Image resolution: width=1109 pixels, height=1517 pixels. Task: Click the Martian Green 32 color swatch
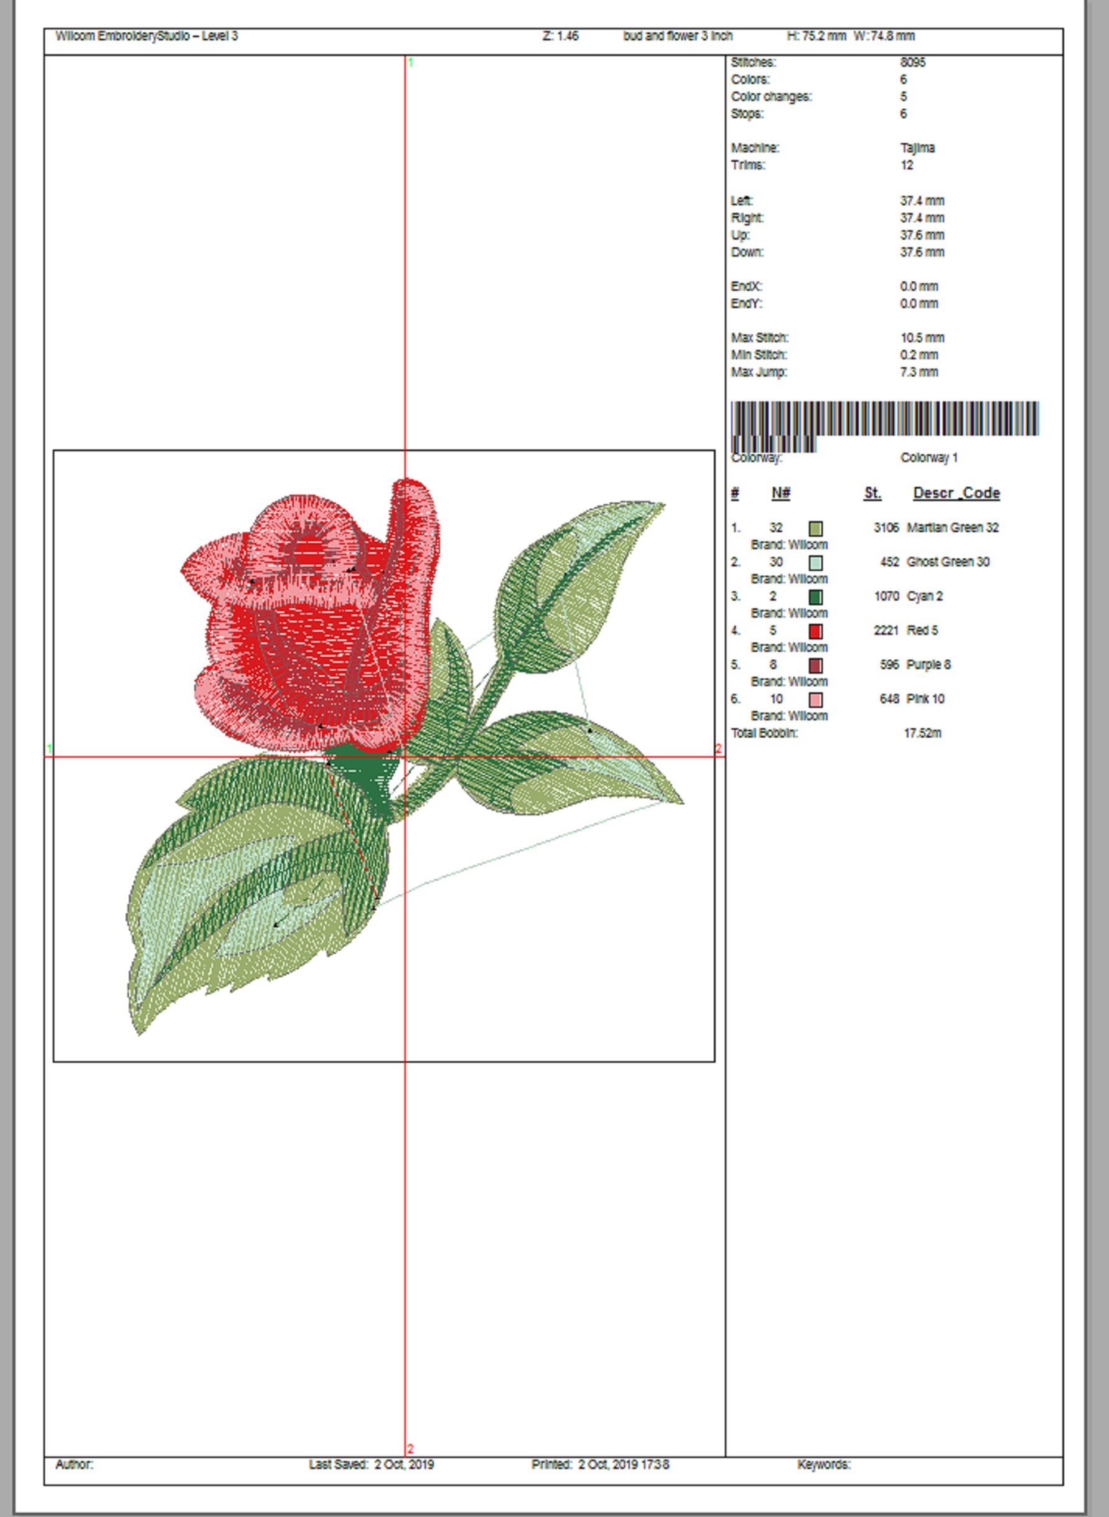[x=815, y=528]
